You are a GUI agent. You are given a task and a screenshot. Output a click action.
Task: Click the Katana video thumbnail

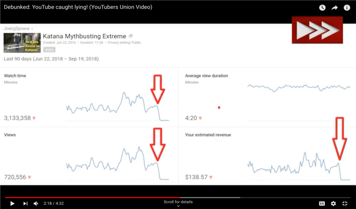pyautogui.click(x=22, y=43)
